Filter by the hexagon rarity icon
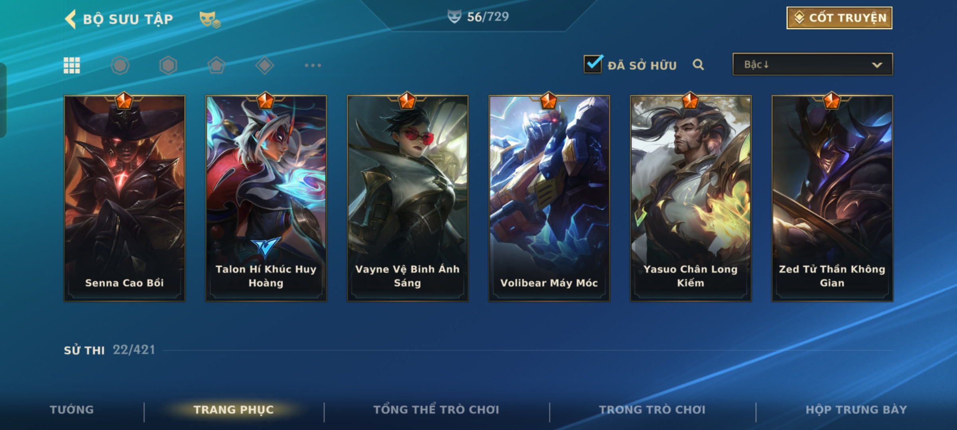 pos(168,65)
